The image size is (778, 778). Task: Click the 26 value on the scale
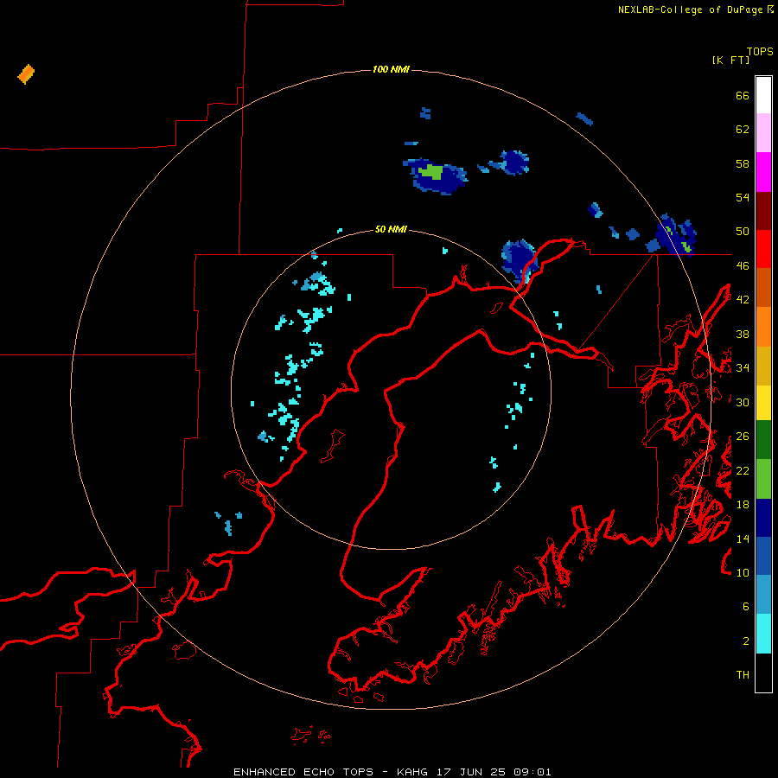click(x=743, y=437)
